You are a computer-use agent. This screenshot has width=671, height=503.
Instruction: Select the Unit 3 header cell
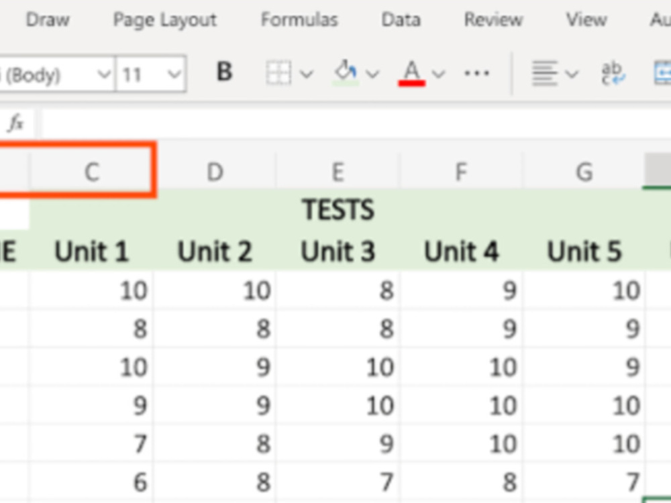pos(338,251)
